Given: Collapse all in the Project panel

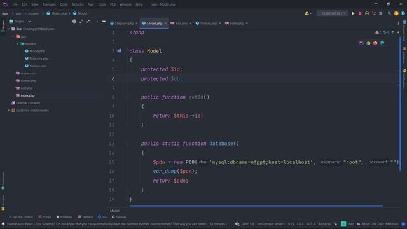Looking at the screenshot, I should 88,21.
